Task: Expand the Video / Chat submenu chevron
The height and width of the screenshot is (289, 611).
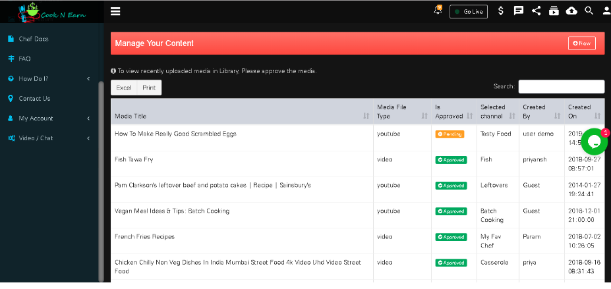Action: [x=88, y=138]
